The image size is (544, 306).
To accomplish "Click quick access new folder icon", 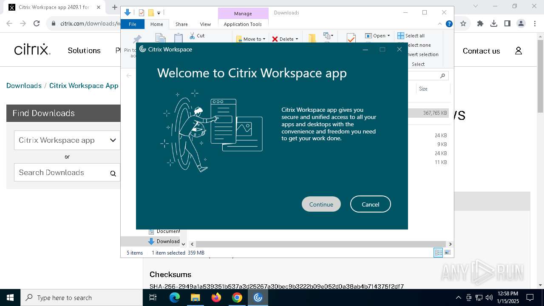I will coord(150,13).
